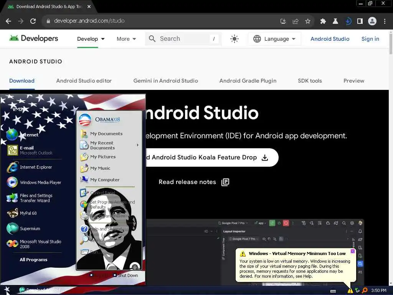The image size is (393, 295).
Task: Click the page vertical scrollbar thumb
Action: [x=391, y=43]
